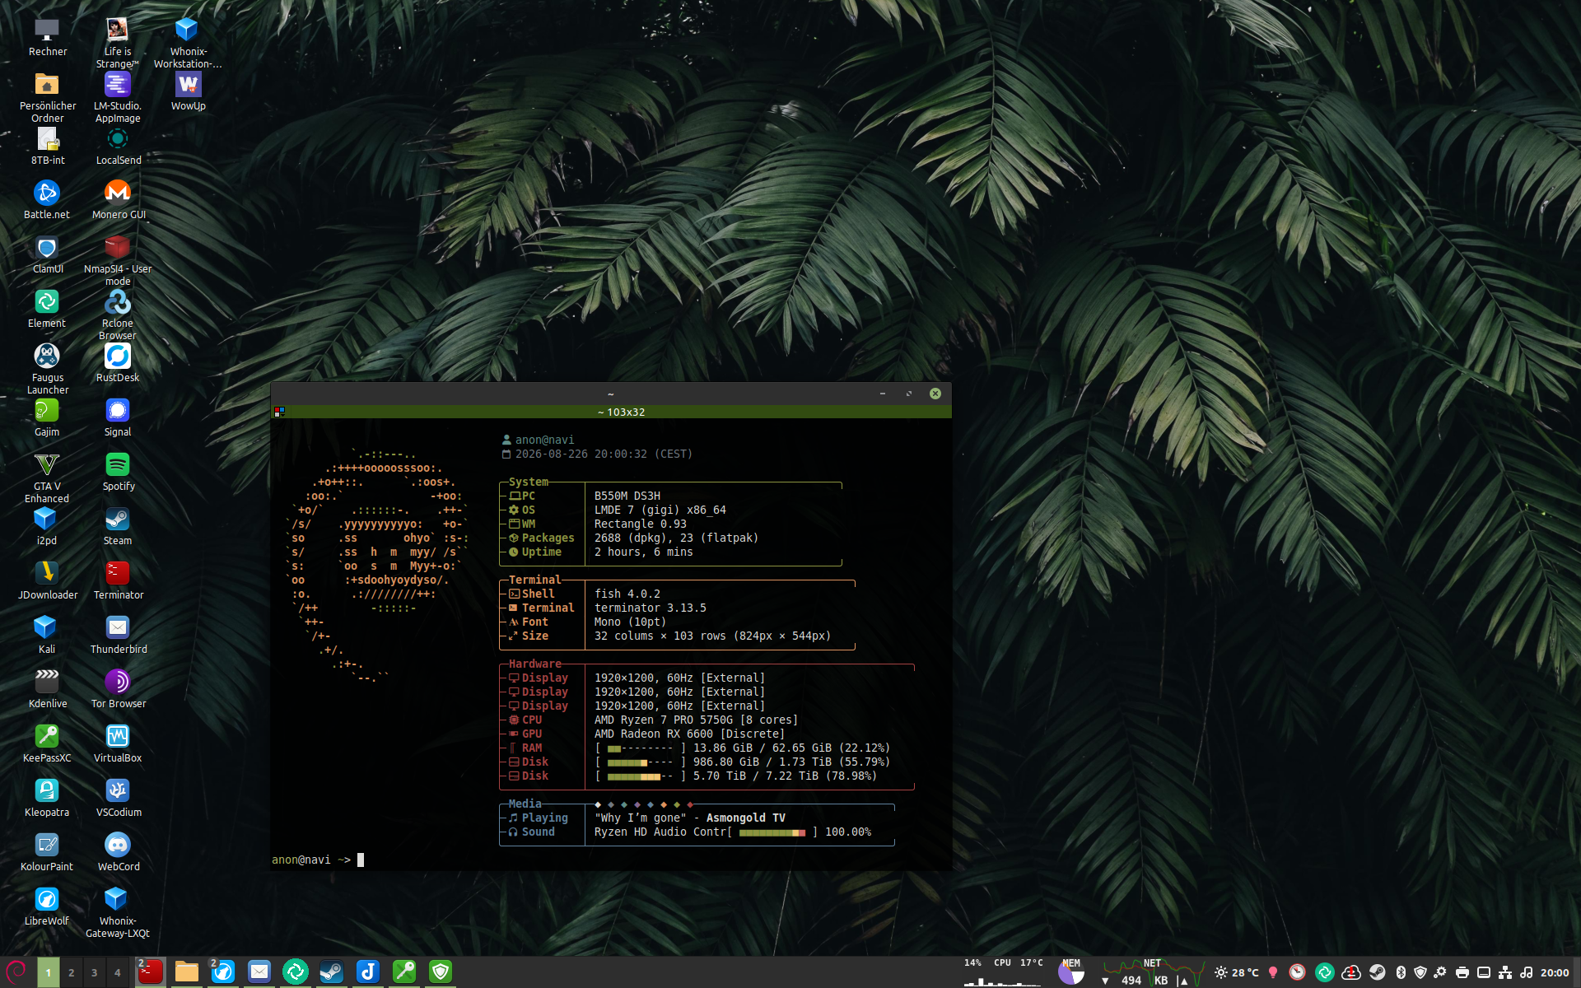Viewport: 1581px width, 988px height.
Task: Launch NmapSI4 User mode icon
Action: click(118, 260)
